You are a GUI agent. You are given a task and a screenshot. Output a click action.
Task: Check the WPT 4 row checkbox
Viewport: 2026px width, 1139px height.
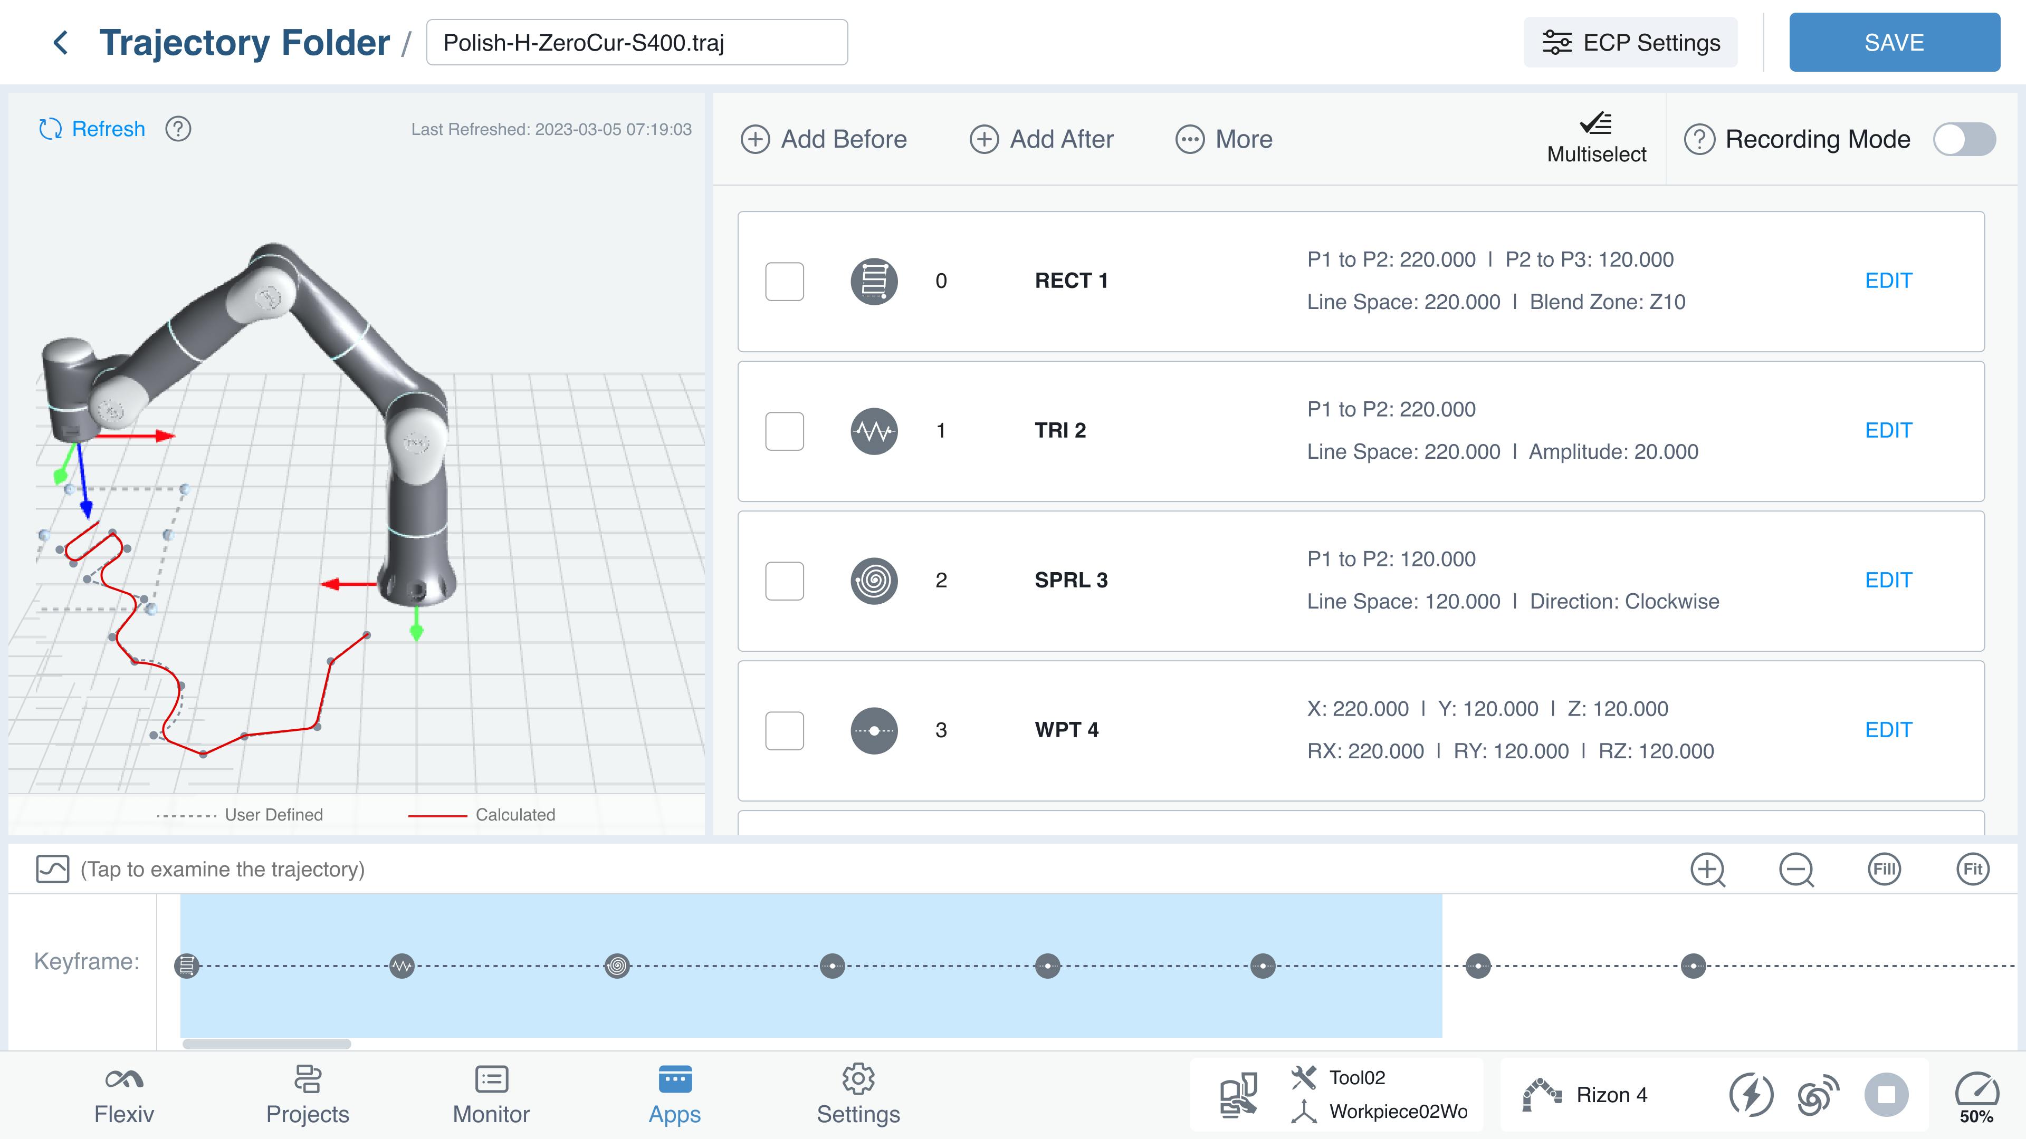pos(784,730)
